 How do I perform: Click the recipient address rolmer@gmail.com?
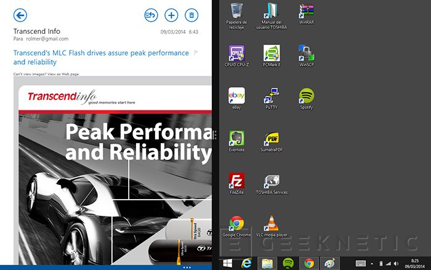pyautogui.click(x=47, y=39)
